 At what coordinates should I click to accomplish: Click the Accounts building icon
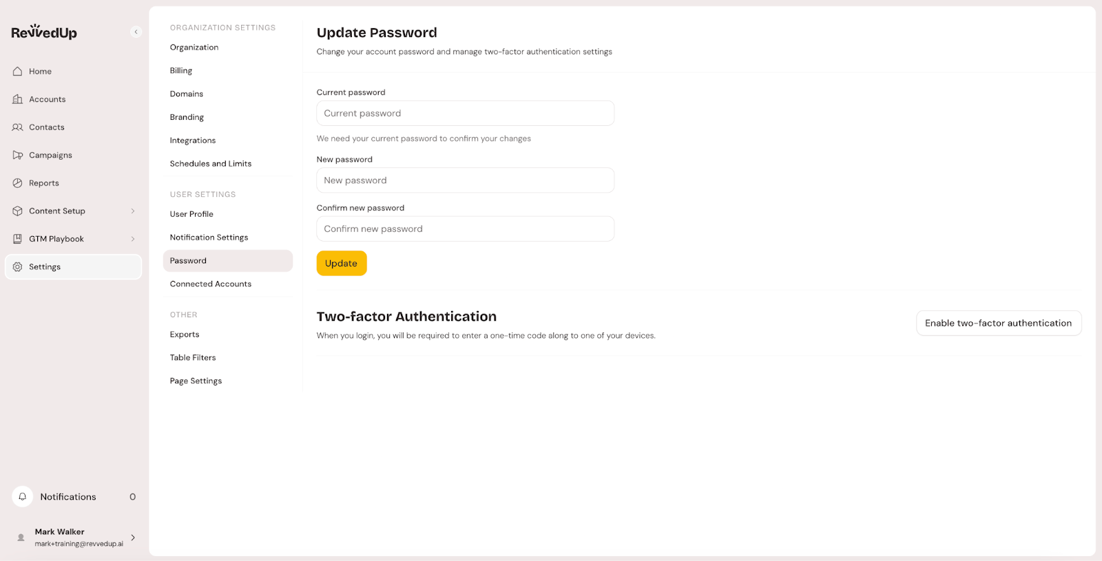[18, 99]
